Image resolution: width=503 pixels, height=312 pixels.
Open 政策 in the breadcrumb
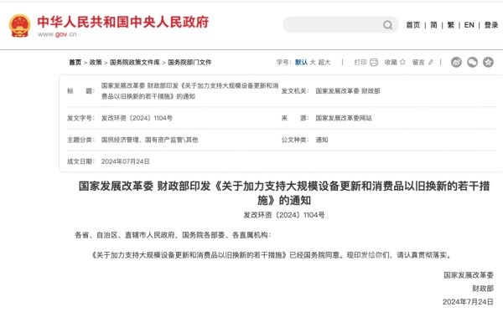coord(96,62)
